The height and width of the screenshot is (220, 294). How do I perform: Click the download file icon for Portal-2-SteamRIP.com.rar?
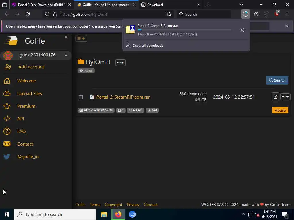275,97
